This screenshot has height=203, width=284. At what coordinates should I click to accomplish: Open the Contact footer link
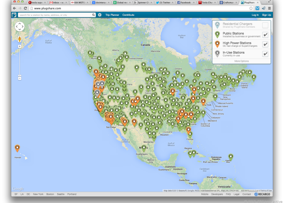(x=247, y=194)
